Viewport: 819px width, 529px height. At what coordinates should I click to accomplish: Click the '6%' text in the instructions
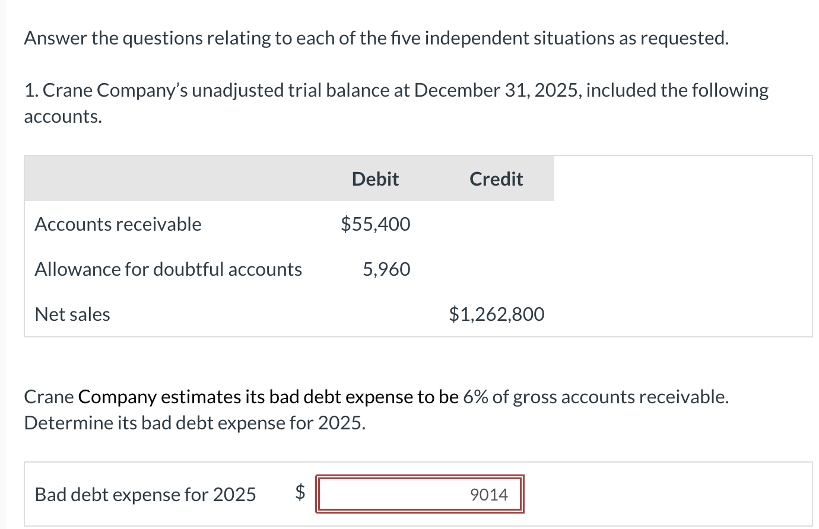pos(475,397)
